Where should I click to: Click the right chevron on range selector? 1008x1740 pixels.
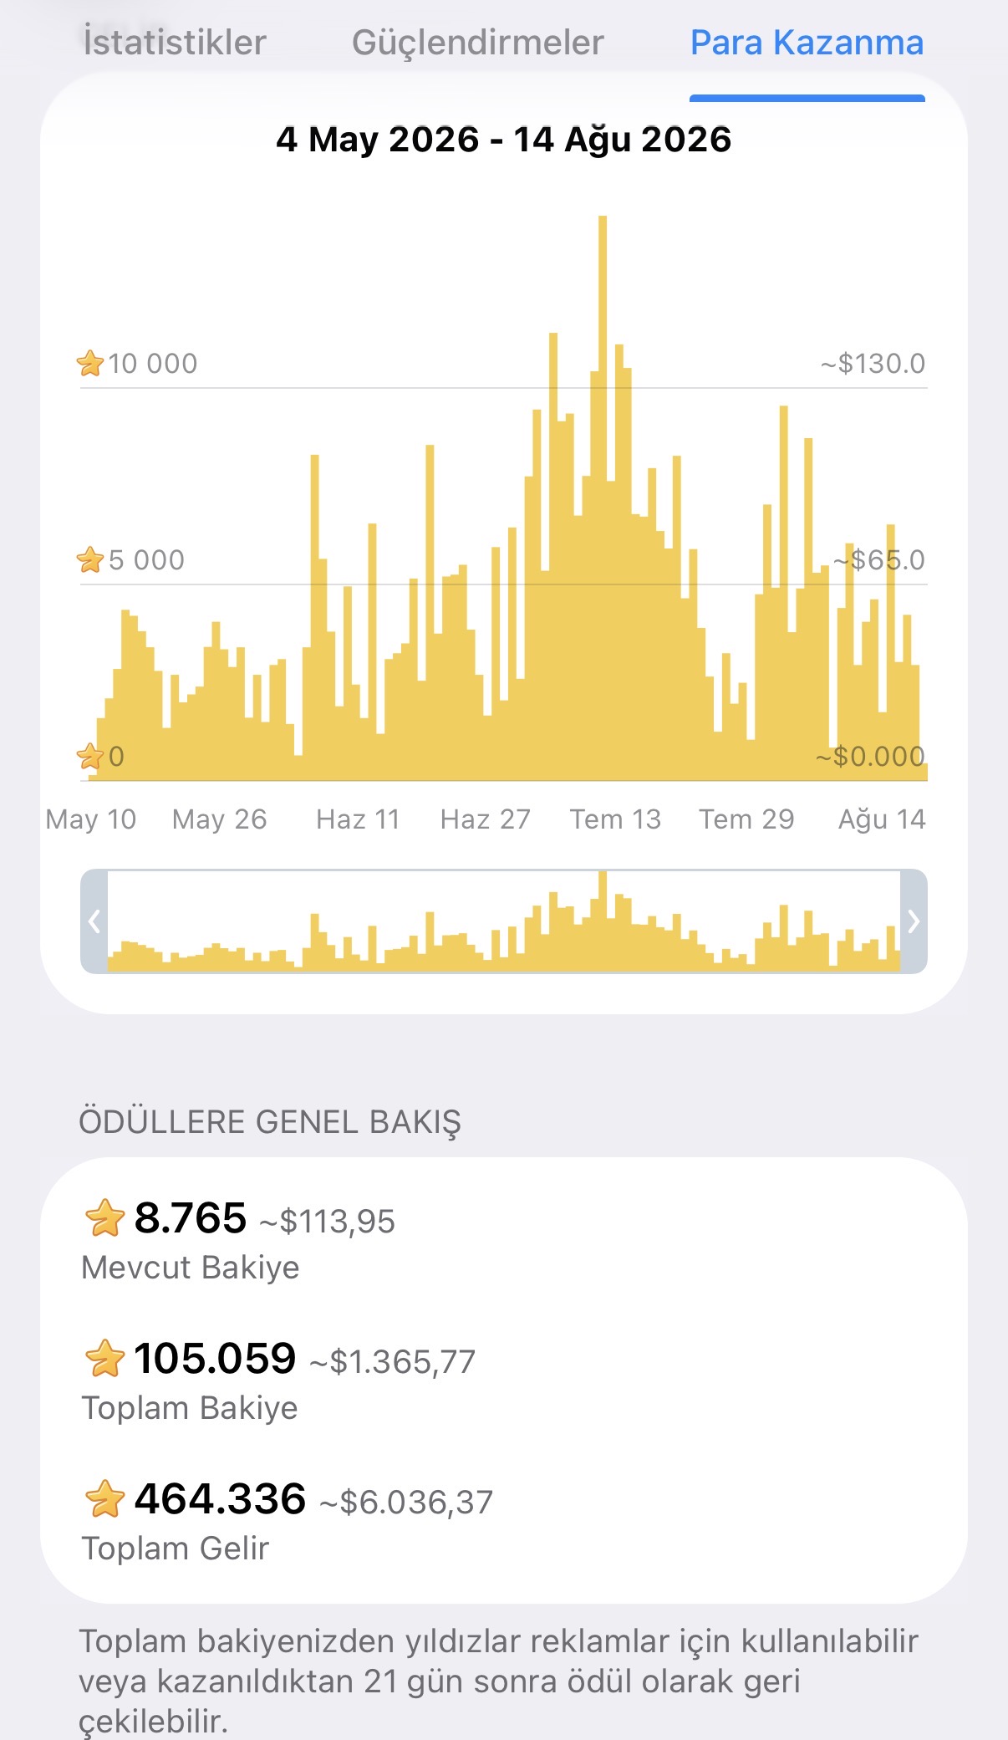pos(914,921)
